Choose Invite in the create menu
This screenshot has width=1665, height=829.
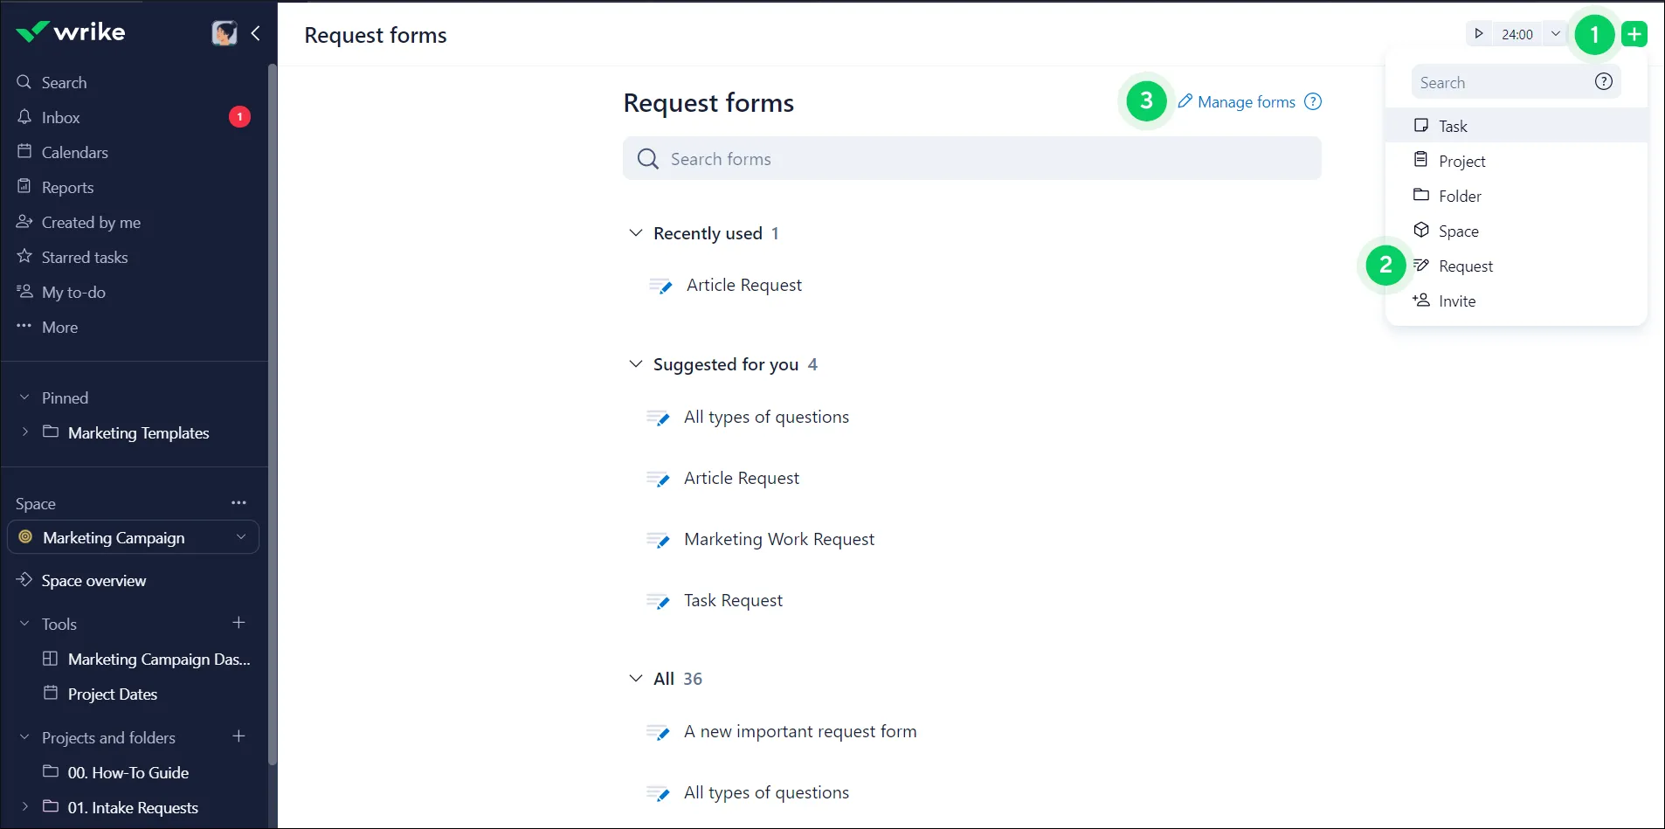[x=1457, y=301]
